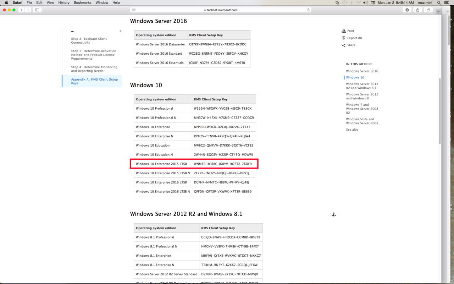Open the Wi-Fi status menu
This screenshot has height=284, width=454.
pos(359,2)
